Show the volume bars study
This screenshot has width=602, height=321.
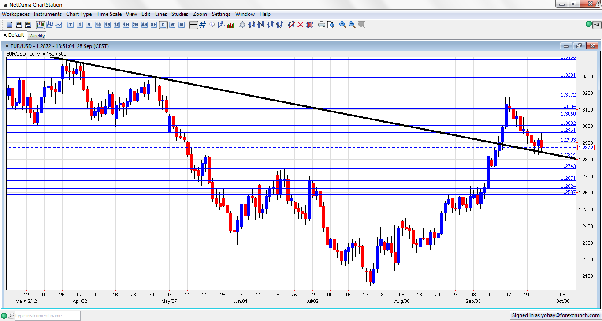point(230,25)
